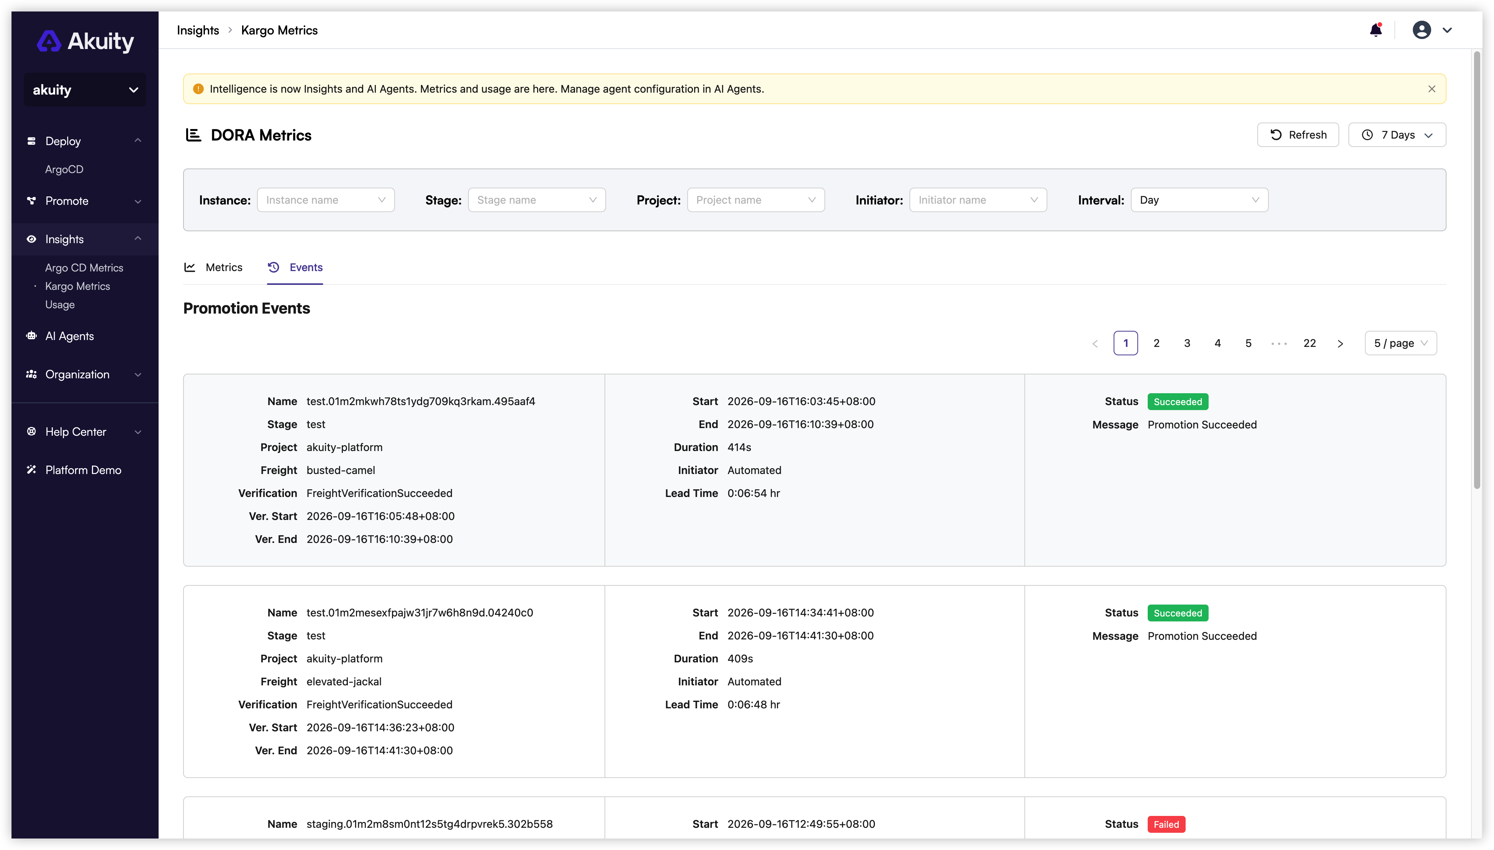Click duration value 409s
Screen dimensions: 1494x850
click(740, 659)
